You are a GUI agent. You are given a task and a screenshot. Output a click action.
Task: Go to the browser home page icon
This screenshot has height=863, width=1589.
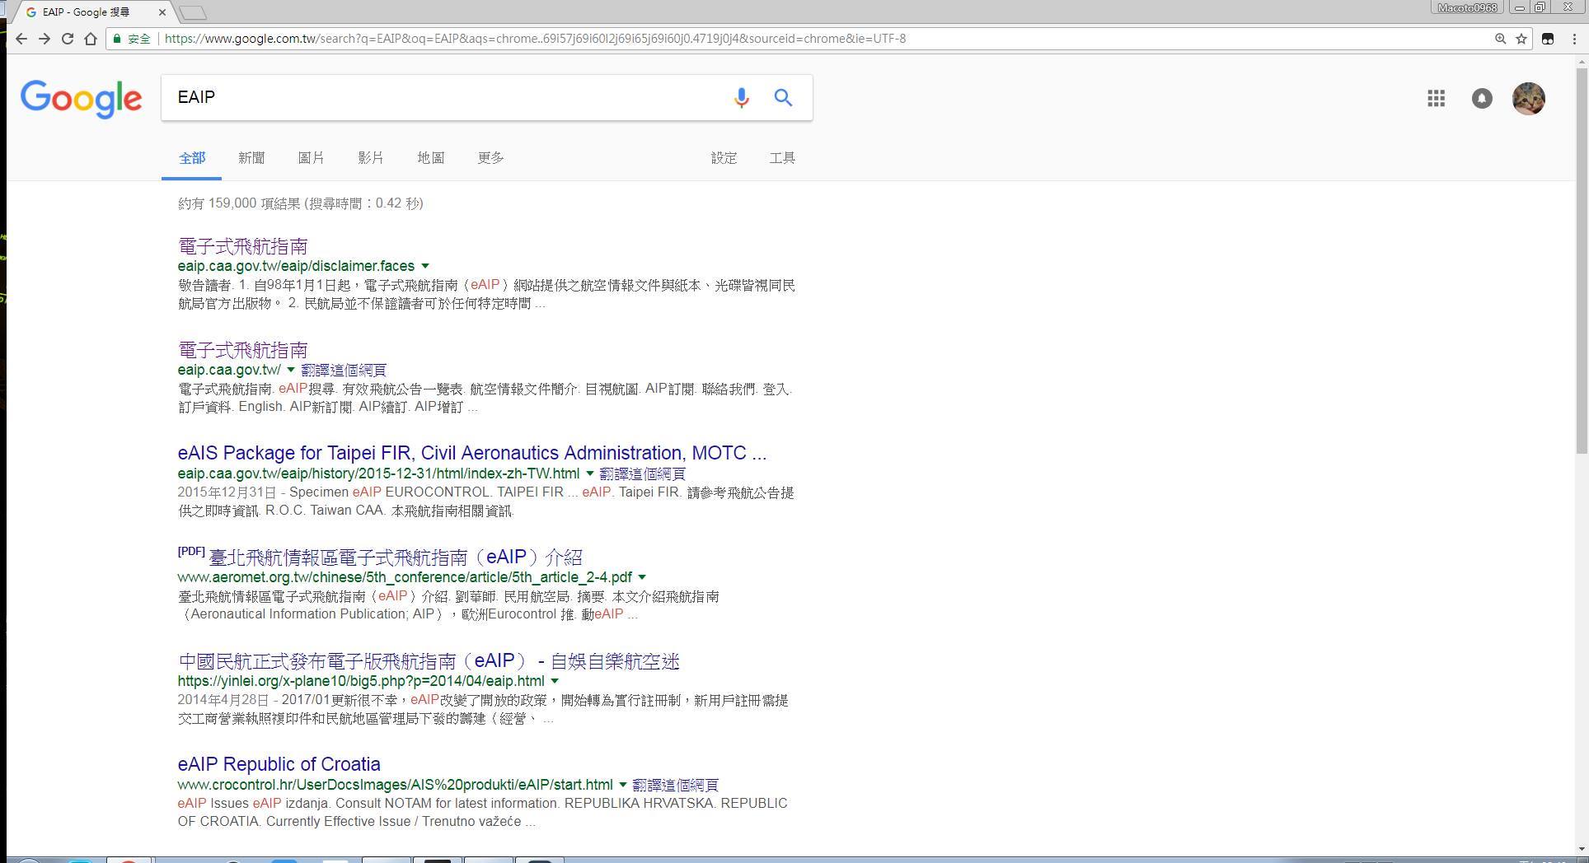pyautogui.click(x=91, y=39)
